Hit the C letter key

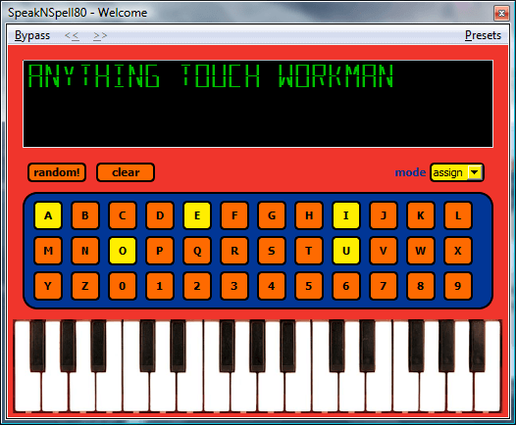(123, 215)
